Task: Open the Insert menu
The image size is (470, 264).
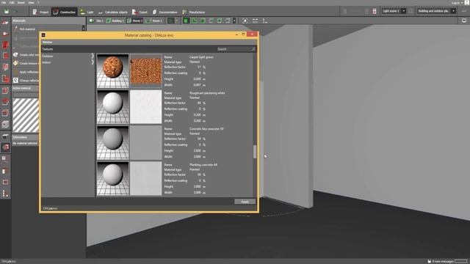Action: (x=21, y=2)
